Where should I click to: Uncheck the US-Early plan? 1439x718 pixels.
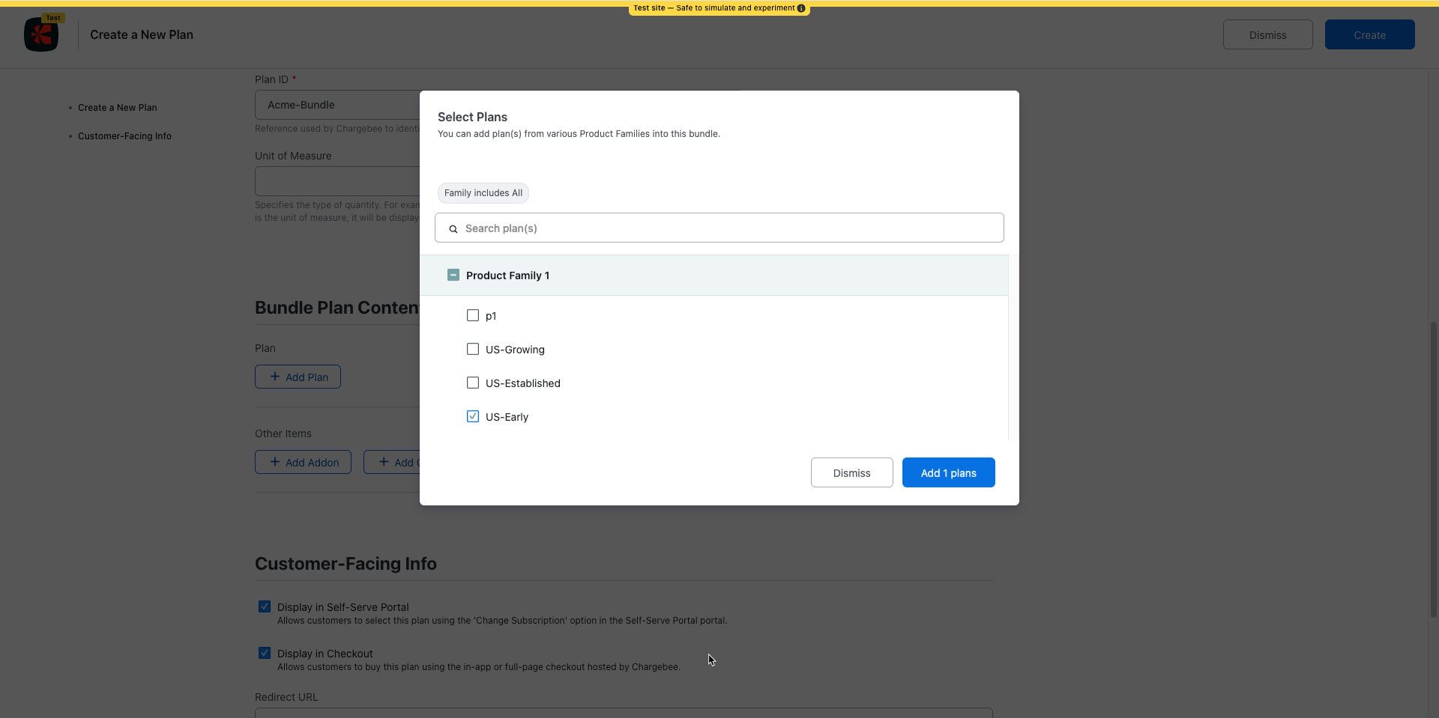pyautogui.click(x=473, y=417)
